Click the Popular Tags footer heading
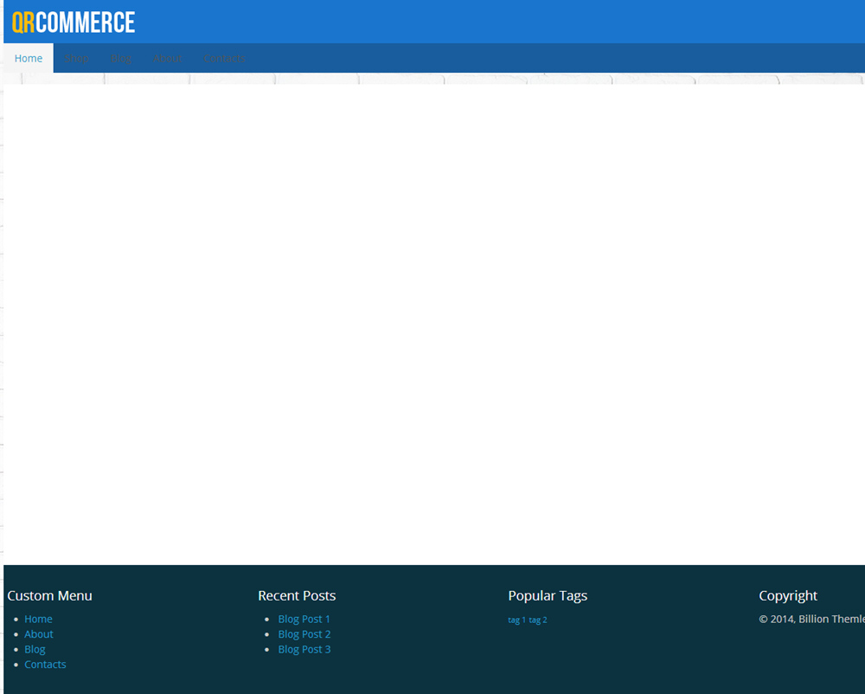The height and width of the screenshot is (694, 865). pyautogui.click(x=548, y=596)
